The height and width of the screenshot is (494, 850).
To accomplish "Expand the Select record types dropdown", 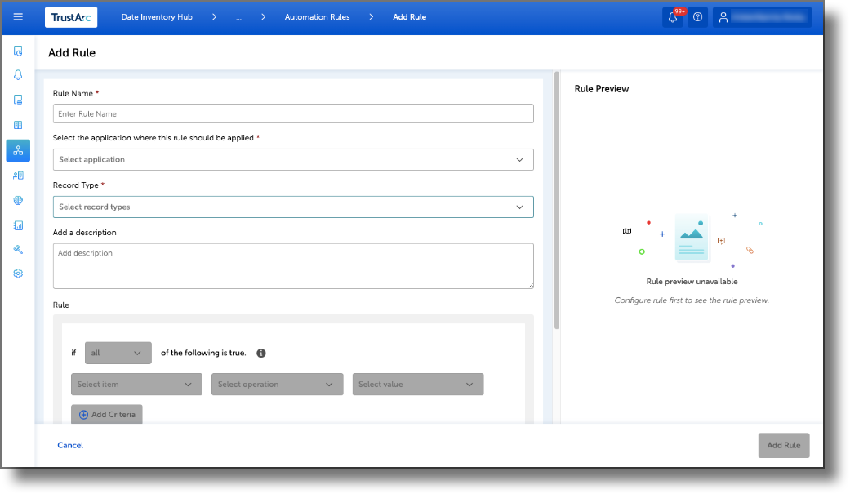I will pyautogui.click(x=292, y=207).
